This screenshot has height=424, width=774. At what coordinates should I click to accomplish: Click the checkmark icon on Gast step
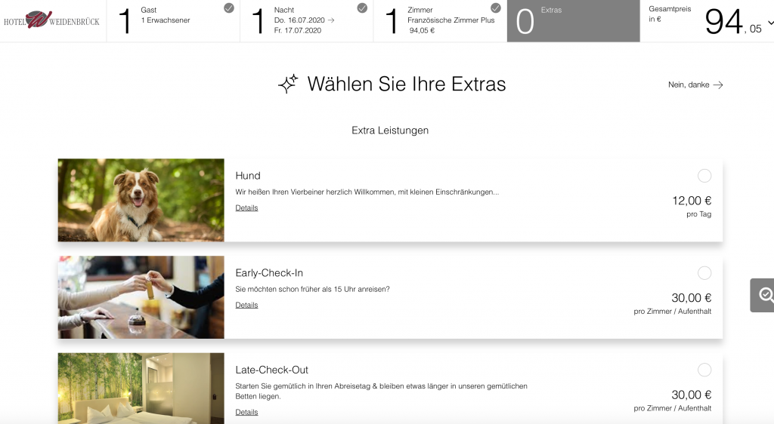(x=229, y=8)
